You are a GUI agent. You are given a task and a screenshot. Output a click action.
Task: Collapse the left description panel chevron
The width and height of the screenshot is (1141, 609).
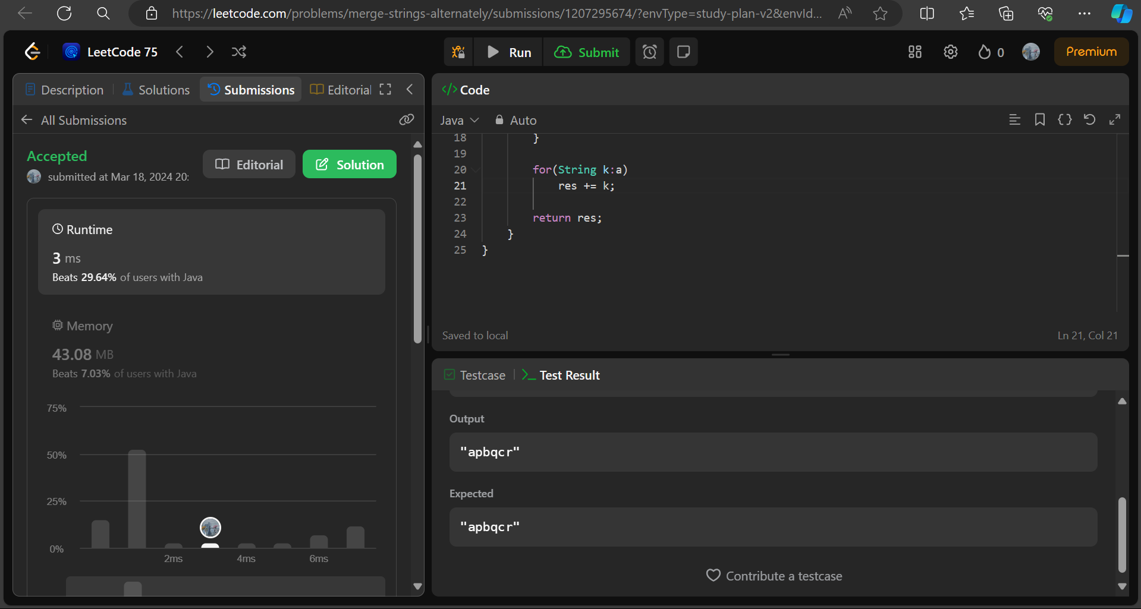409,89
